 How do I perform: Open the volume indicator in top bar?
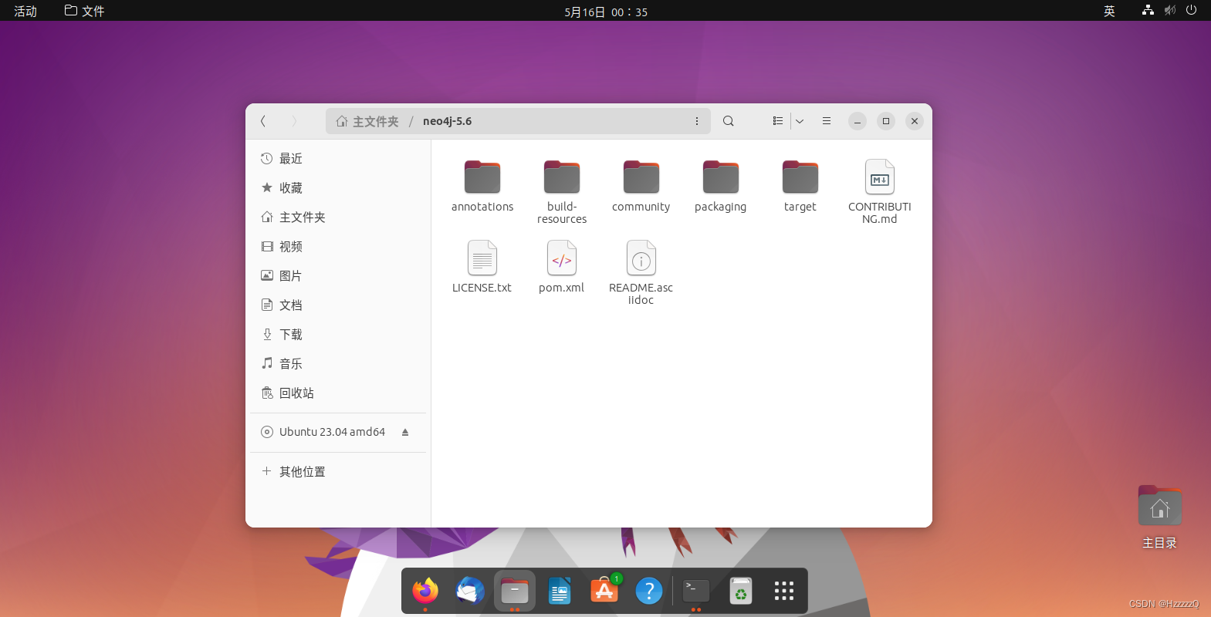(x=1170, y=10)
